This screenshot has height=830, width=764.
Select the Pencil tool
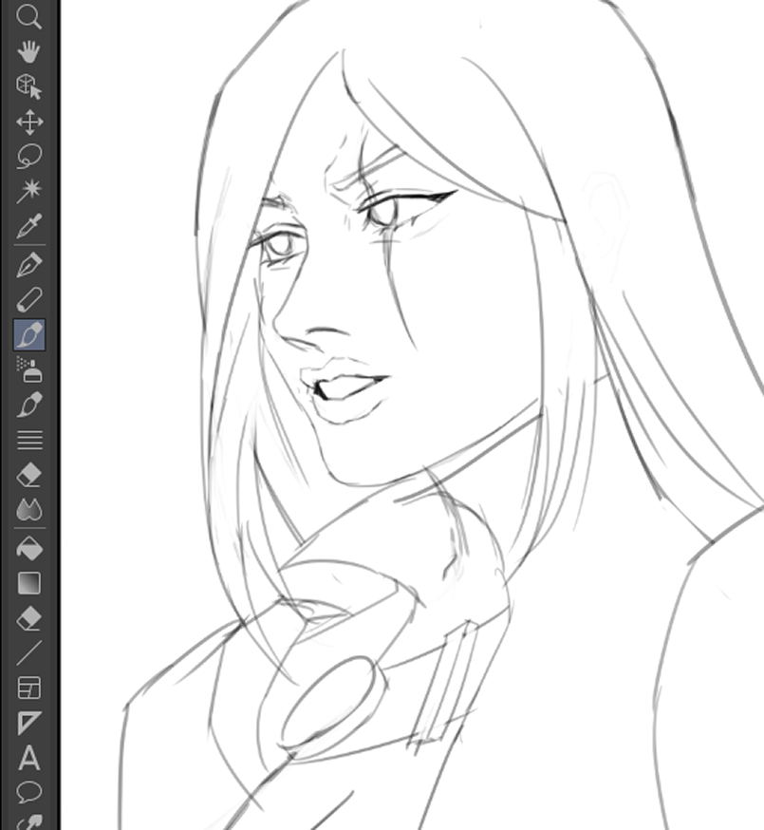pos(29,299)
